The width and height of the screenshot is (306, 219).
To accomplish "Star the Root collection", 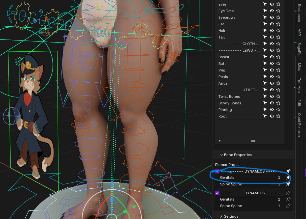I will 278,116.
